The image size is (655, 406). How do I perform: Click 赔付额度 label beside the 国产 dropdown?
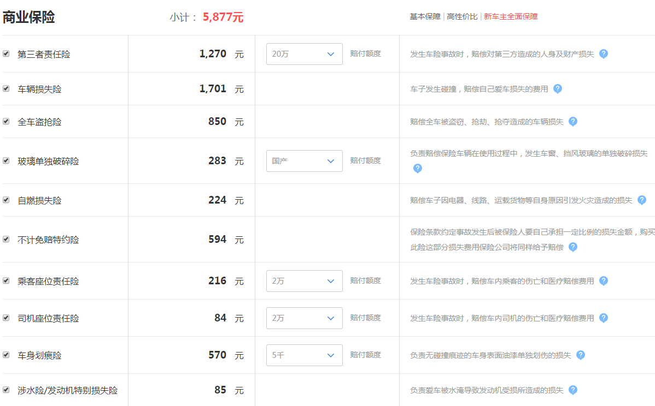point(366,160)
